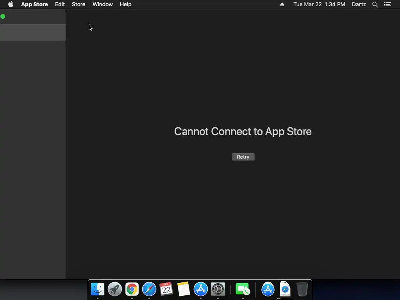Click the eject icon in menu bar

(x=282, y=4)
